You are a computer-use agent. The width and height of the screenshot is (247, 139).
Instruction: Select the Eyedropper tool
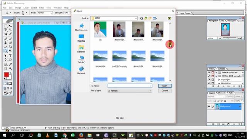pyautogui.click(x=10, y=64)
